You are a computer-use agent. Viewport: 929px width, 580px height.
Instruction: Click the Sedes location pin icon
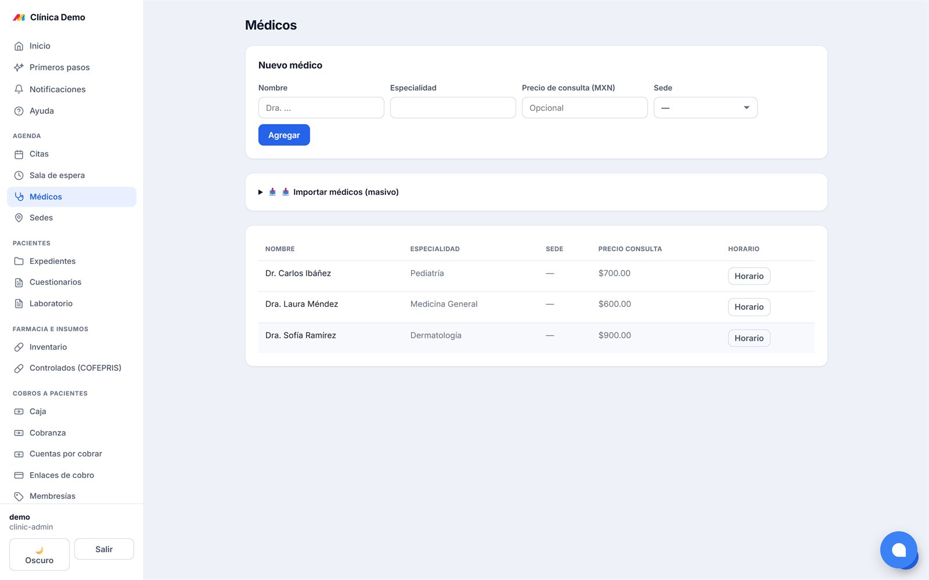click(19, 217)
